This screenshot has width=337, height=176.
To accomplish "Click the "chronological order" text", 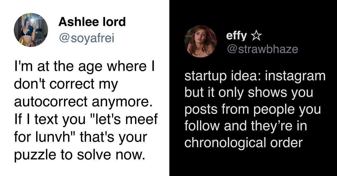I will click(x=243, y=143).
